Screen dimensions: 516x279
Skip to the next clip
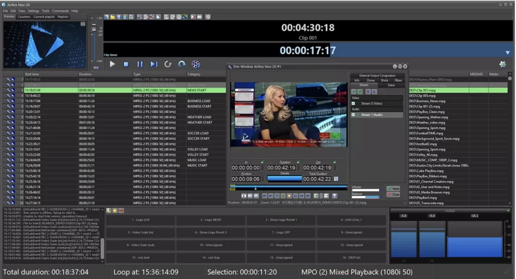[x=154, y=64]
